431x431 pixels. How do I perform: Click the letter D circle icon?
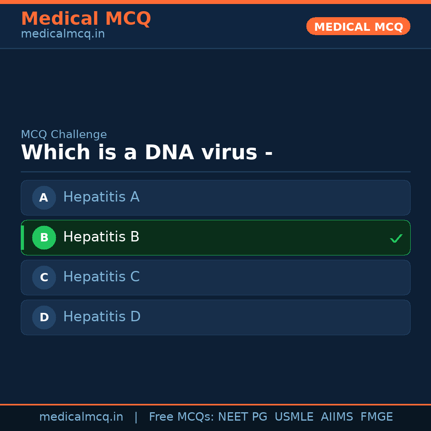coord(44,317)
